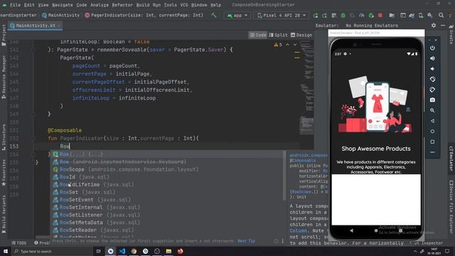Image resolution: width=455 pixels, height=256 pixels.
Task: Switch editor to Design view
Action: coord(301,35)
